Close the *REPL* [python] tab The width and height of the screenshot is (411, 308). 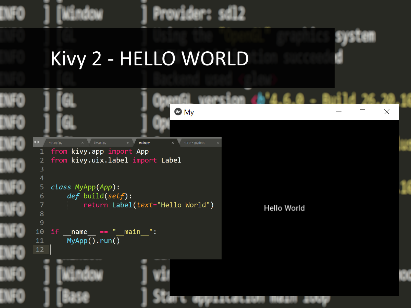coord(218,142)
